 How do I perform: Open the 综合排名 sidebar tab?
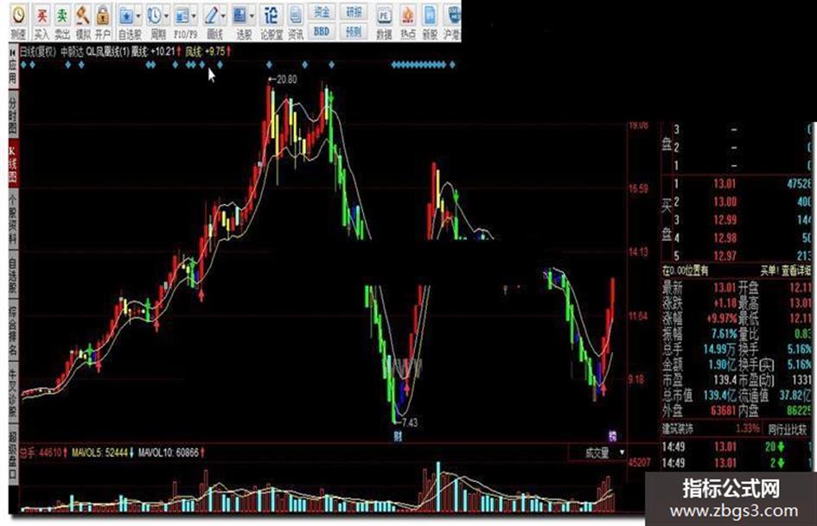point(13,331)
